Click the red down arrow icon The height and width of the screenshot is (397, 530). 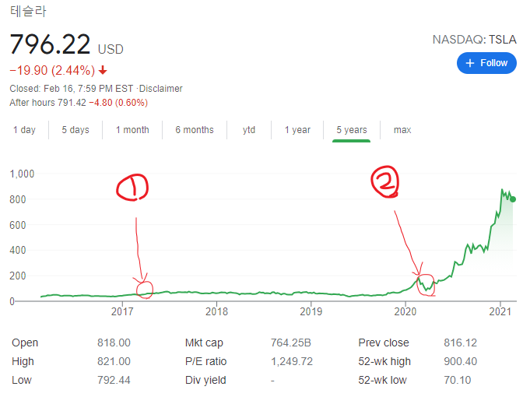click(x=103, y=70)
